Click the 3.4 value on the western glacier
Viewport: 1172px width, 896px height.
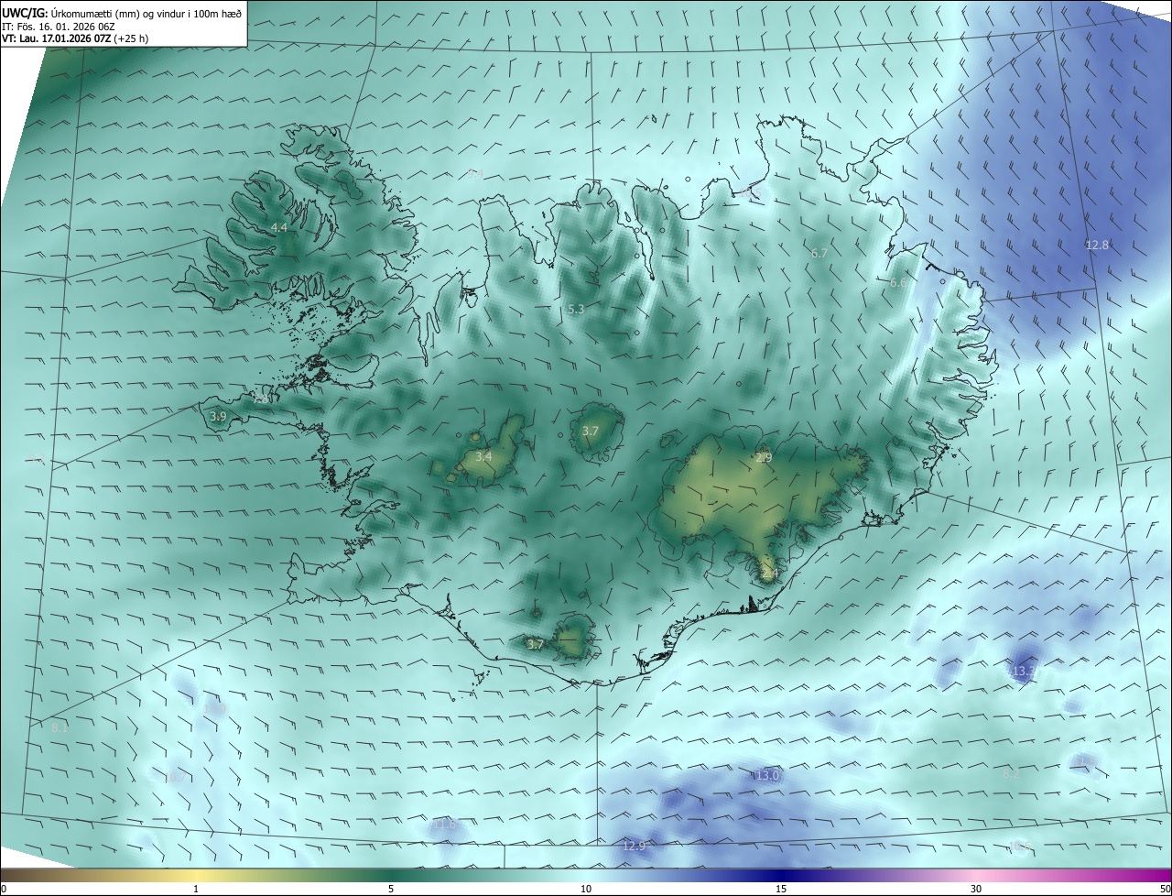click(x=483, y=456)
